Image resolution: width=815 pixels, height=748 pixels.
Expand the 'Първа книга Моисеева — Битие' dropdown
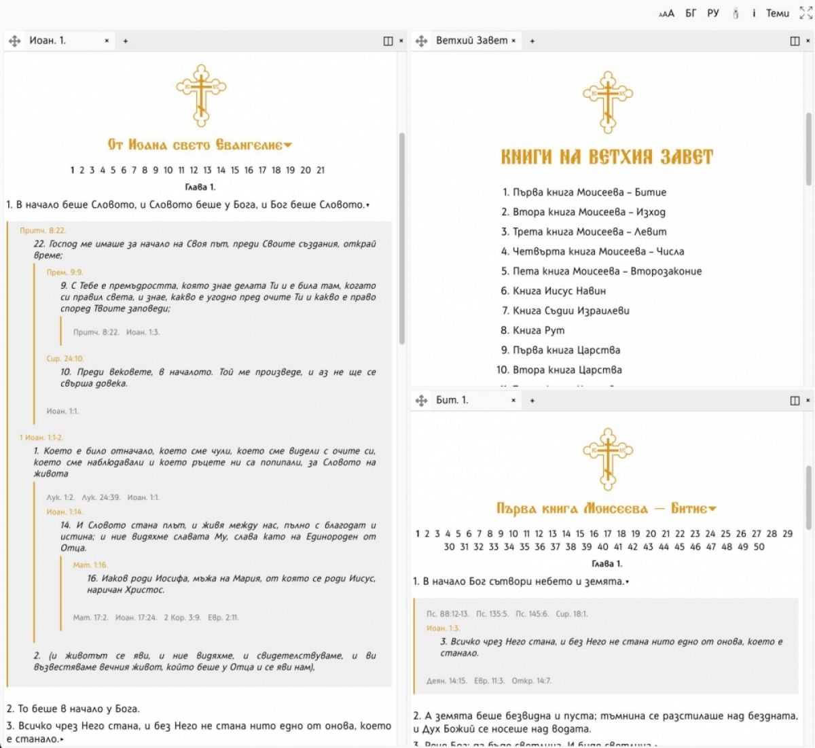point(712,508)
